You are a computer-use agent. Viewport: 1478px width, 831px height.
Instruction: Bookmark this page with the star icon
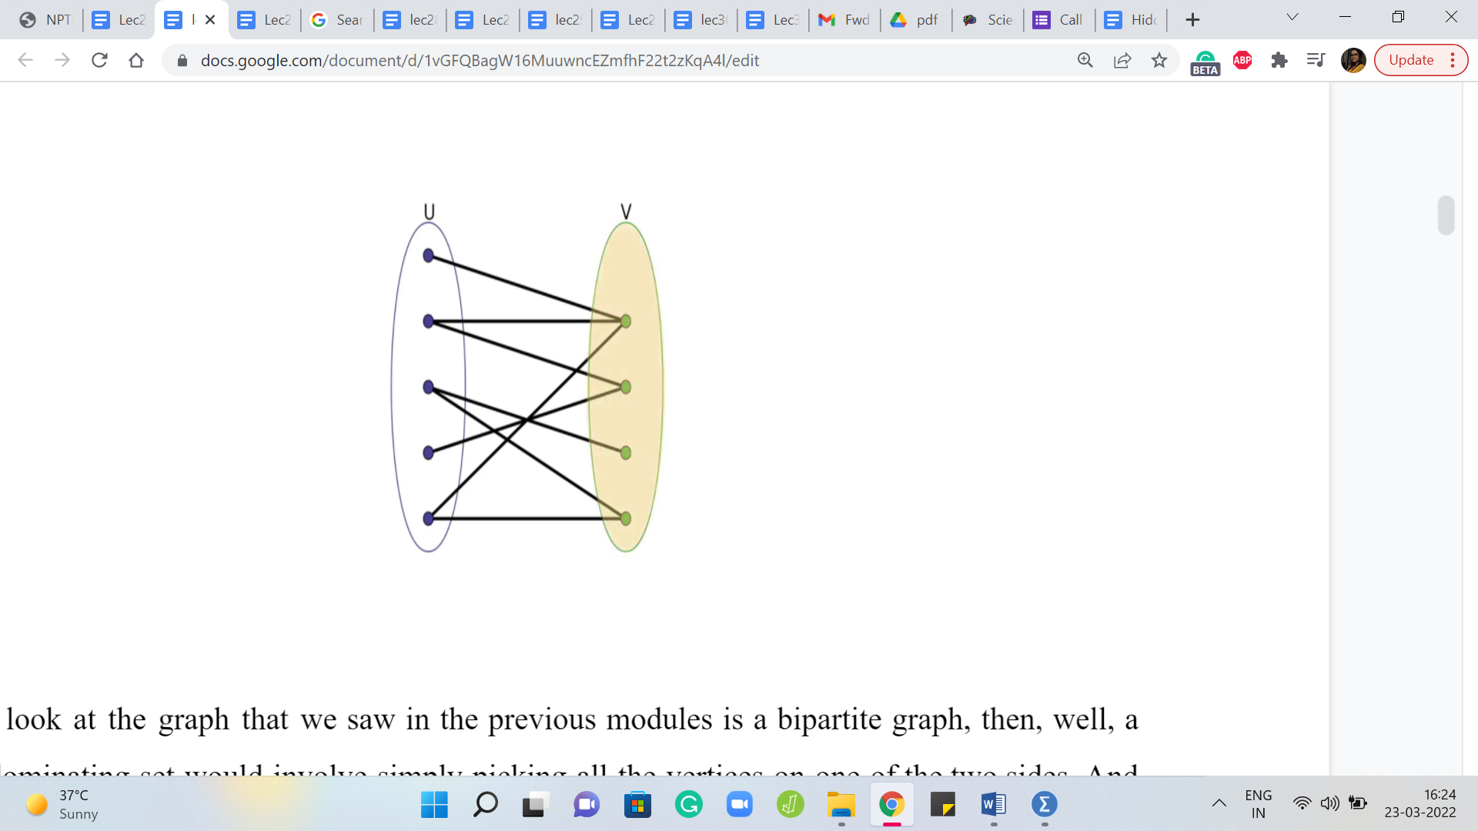[x=1159, y=60]
